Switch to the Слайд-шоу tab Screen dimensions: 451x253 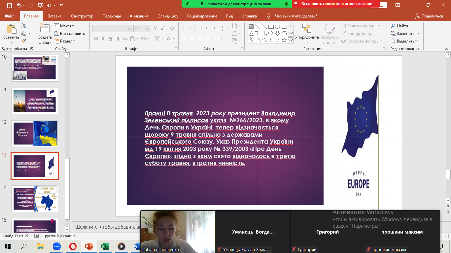168,16
